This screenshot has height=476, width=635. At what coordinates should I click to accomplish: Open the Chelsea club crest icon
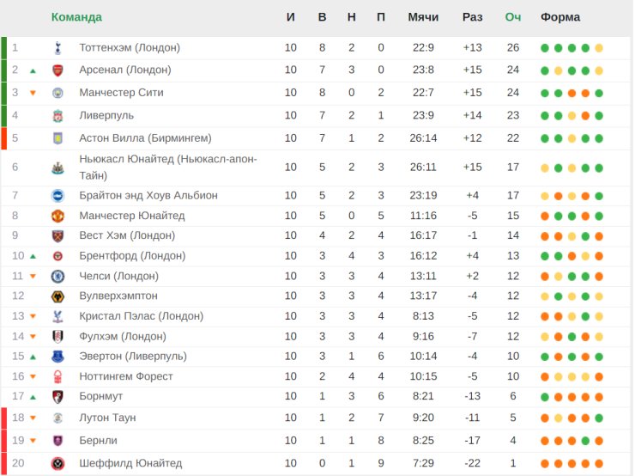pyautogui.click(x=57, y=277)
